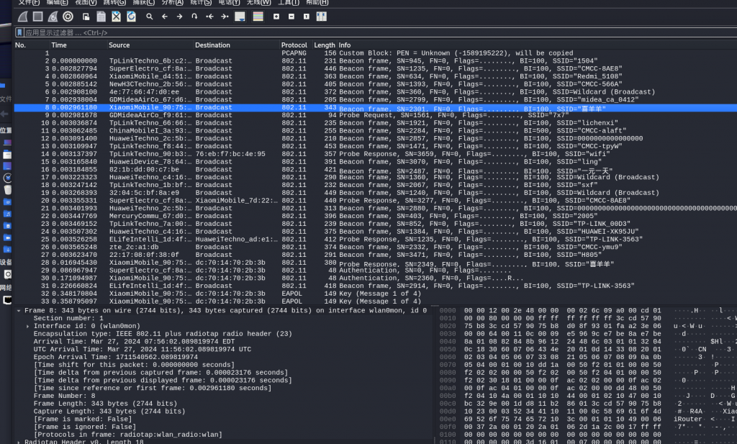This screenshot has width=737, height=444.
Task: Select packet 32 EAPOL Key row
Action: pos(376,294)
